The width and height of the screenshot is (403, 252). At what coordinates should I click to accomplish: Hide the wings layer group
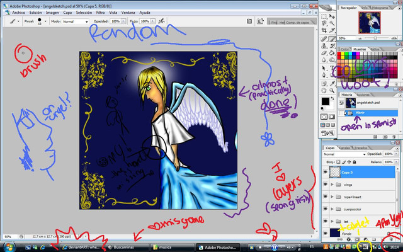click(x=326, y=185)
